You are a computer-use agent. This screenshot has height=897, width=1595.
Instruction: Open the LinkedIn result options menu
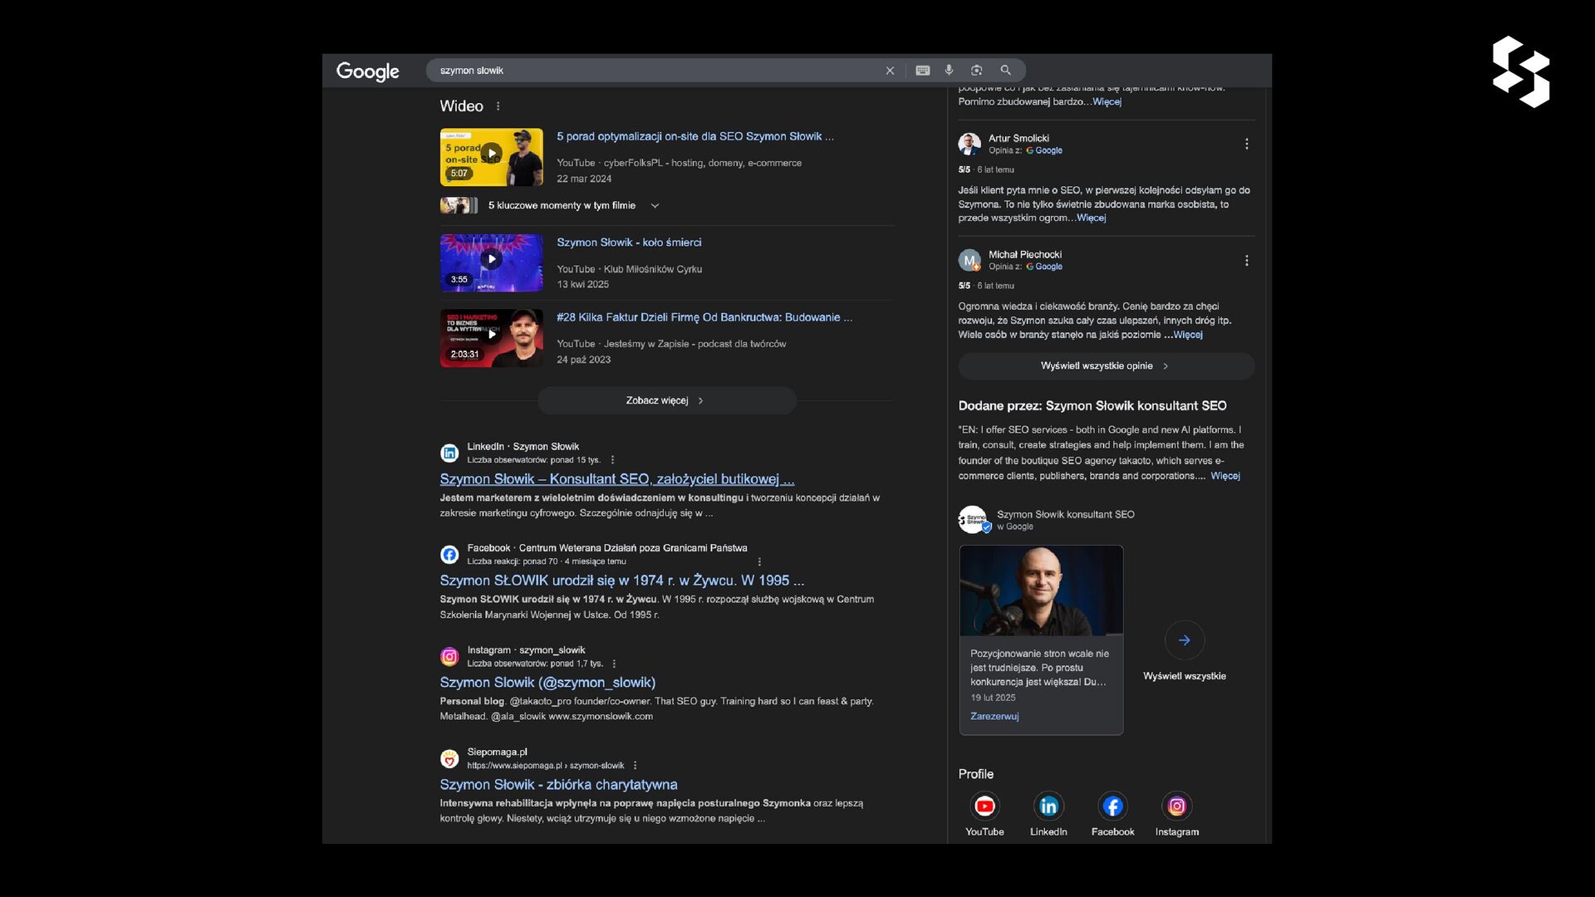point(612,460)
